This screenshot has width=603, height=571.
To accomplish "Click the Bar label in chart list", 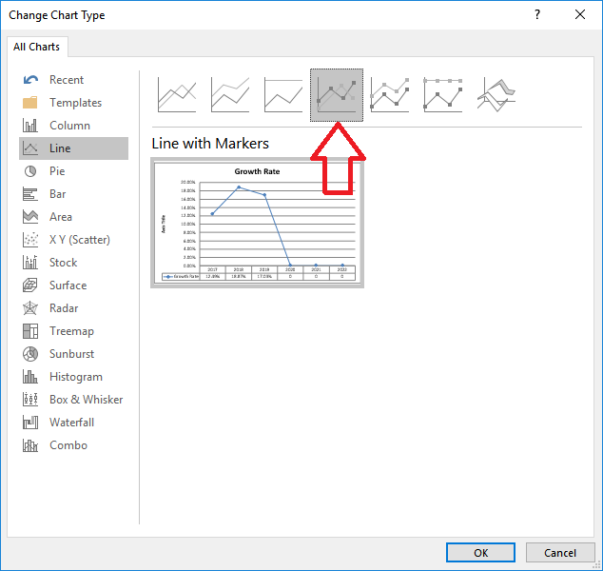I will coord(58,194).
